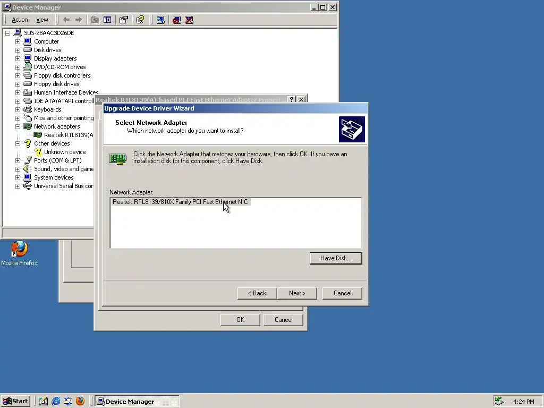Click Next in the driver wizard
The width and height of the screenshot is (544, 408).
297,293
